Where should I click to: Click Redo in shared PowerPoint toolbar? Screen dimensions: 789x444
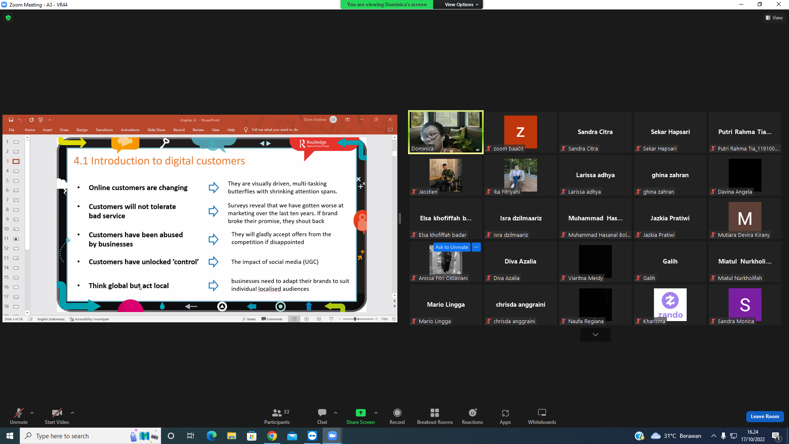point(31,120)
